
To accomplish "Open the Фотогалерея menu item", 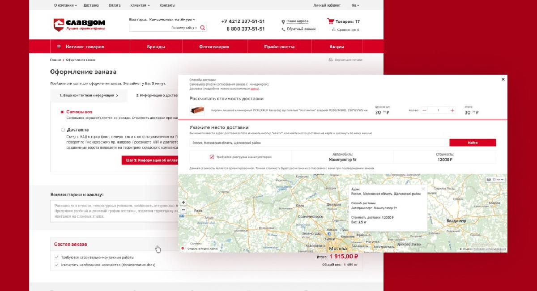I will pyautogui.click(x=214, y=47).
